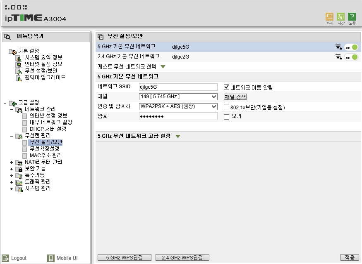Click the 2.4 GHz network security signal icon
The image size is (362, 264).
click(338, 57)
